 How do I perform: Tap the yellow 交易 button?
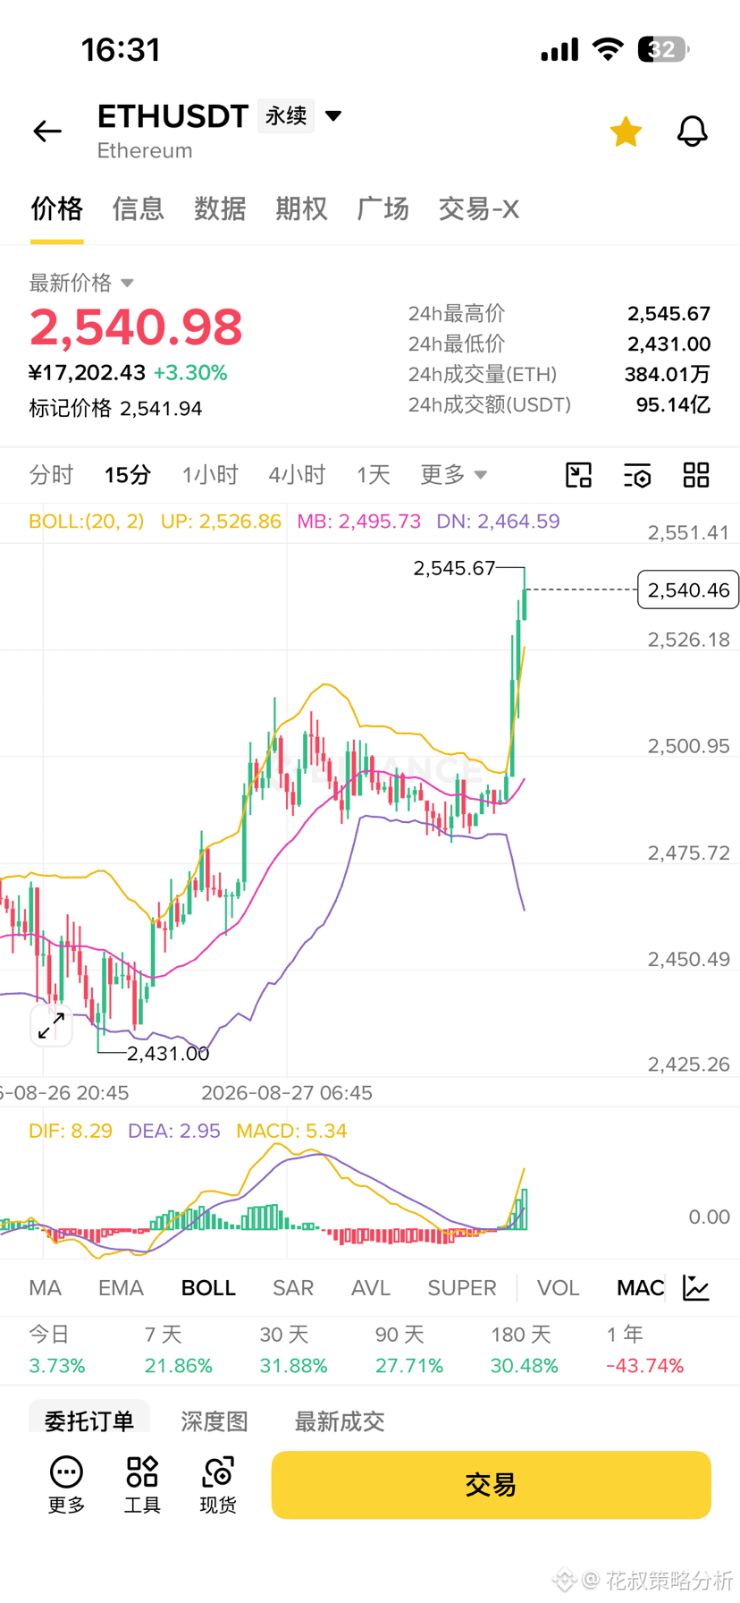[491, 1485]
